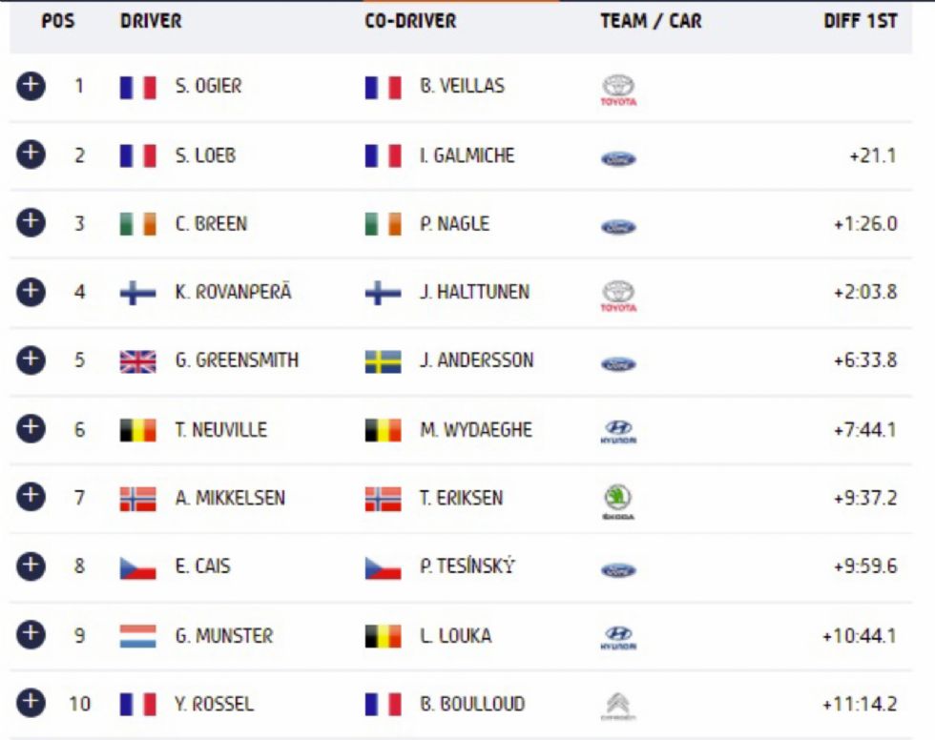This screenshot has width=935, height=740.
Task: Click the DRIVER column header
Action: pos(151,21)
